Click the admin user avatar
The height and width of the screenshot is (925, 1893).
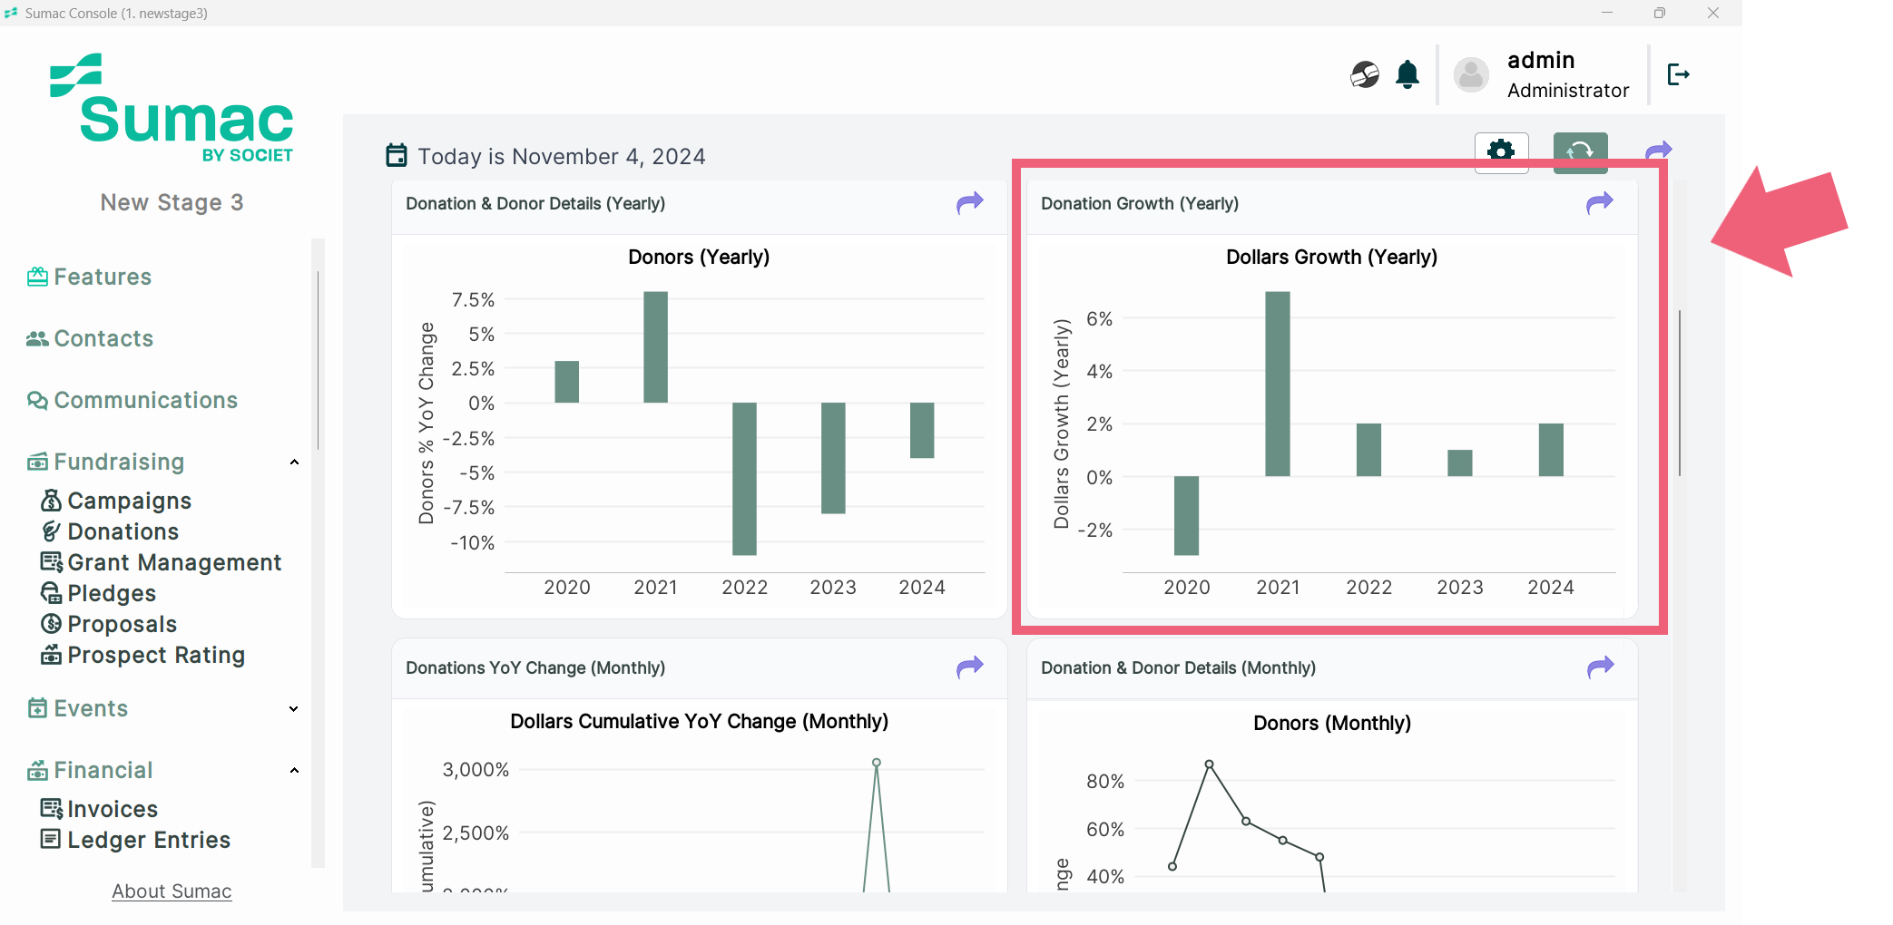point(1471,75)
